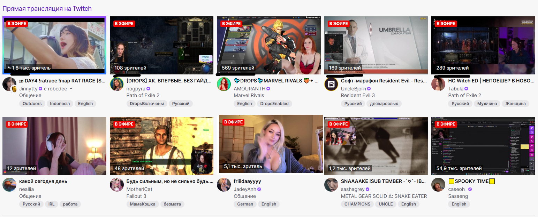This screenshot has width=538, height=217.
Task: Click verified badge next to UncleBjorn
Action: coord(369,89)
